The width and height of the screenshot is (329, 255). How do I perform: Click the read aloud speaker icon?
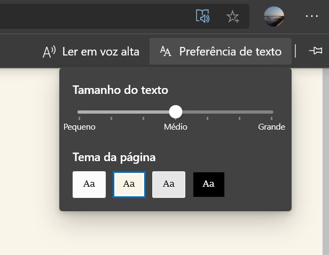(x=49, y=52)
